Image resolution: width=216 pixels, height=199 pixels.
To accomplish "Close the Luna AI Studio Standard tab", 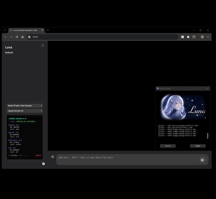I will pyautogui.click(x=42, y=30).
